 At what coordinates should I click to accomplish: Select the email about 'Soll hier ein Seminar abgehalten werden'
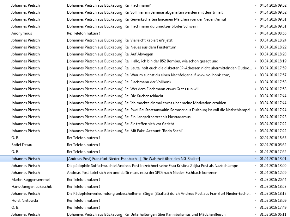tap(145, 12)
